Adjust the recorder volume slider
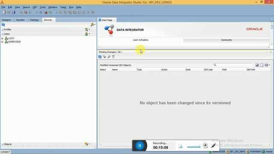Screen dimensions: 274x154 click(x=194, y=147)
